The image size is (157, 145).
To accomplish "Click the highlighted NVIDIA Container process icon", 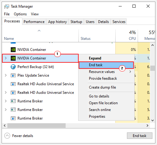I will pyautogui.click(x=13, y=58).
